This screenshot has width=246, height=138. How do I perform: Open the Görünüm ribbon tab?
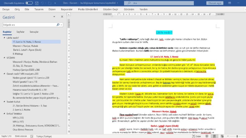click(129, 9)
